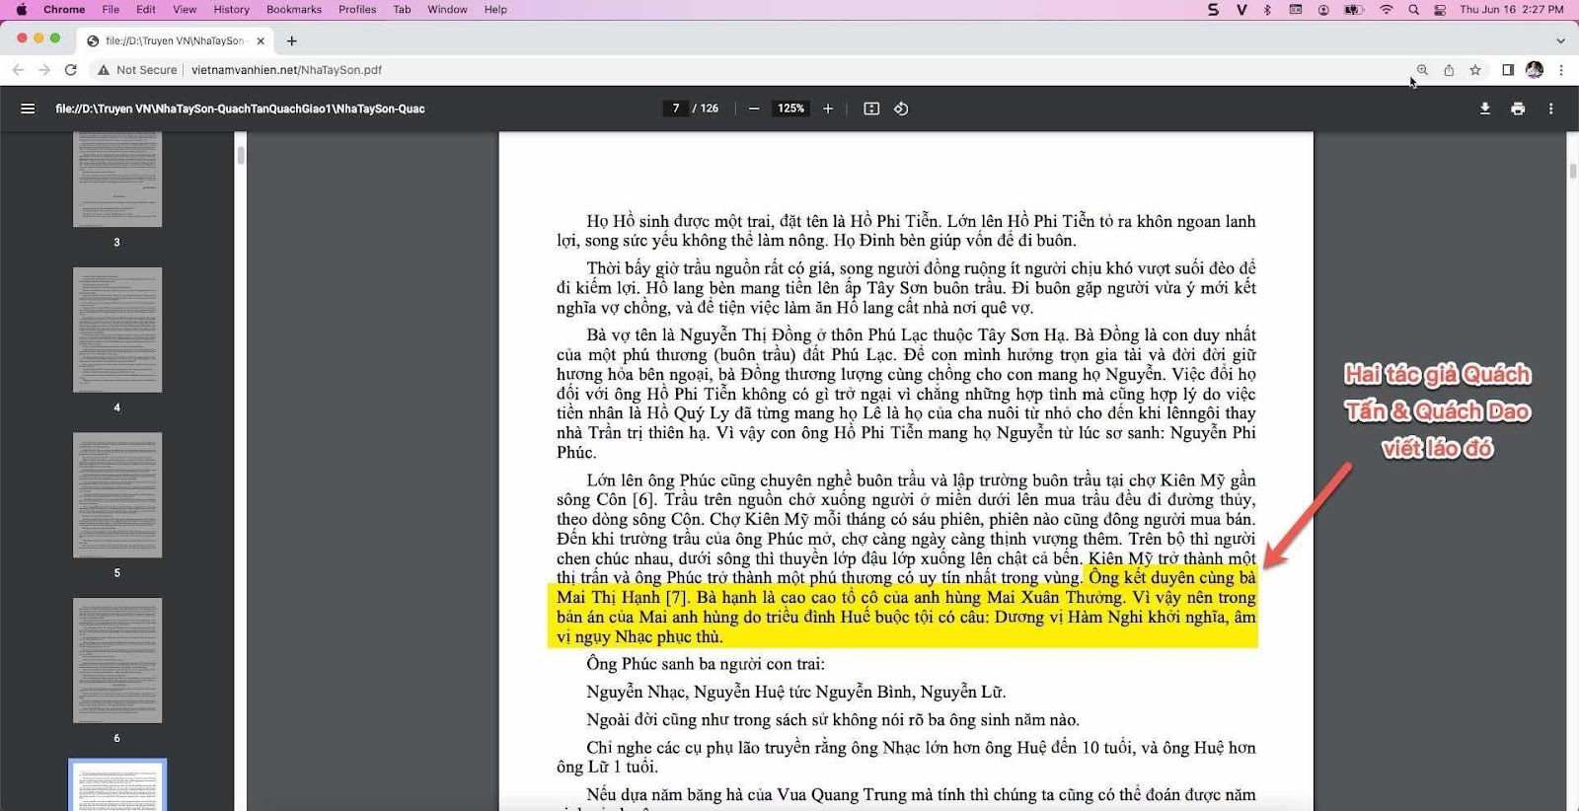Zoom in the PDF with plus button
Screen dimensions: 1579x811
828,109
